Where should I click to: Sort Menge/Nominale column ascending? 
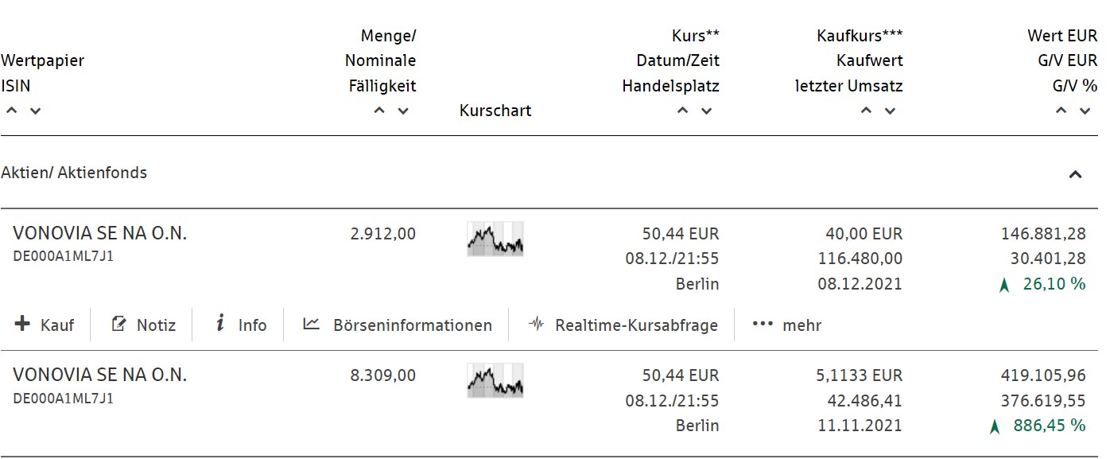379,111
